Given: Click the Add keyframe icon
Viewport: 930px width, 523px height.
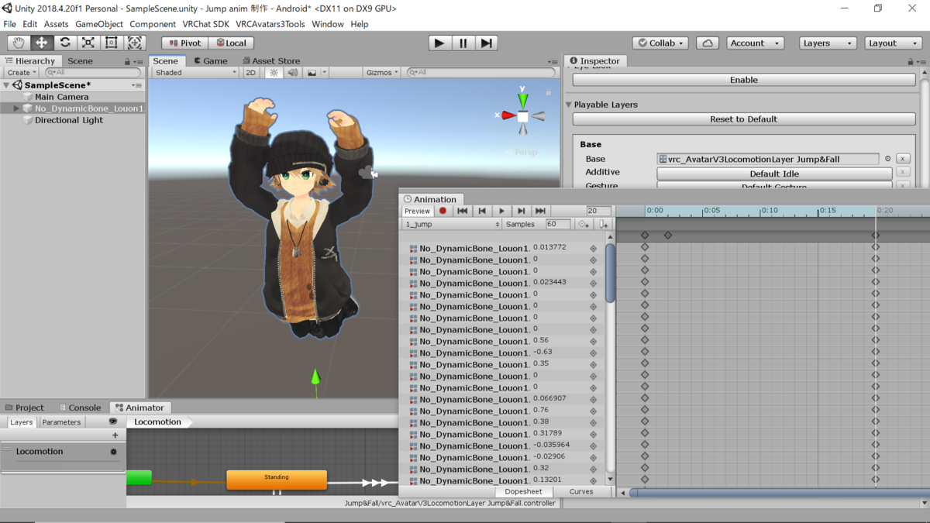Looking at the screenshot, I should pyautogui.click(x=584, y=224).
